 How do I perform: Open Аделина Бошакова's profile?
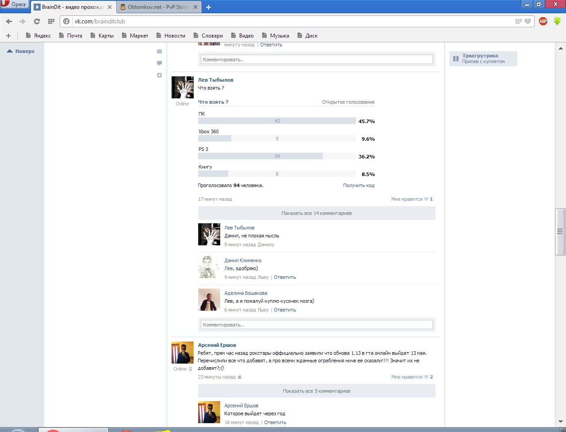point(245,293)
